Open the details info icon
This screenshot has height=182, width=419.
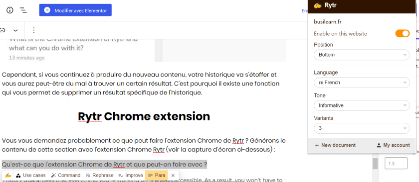10,10
